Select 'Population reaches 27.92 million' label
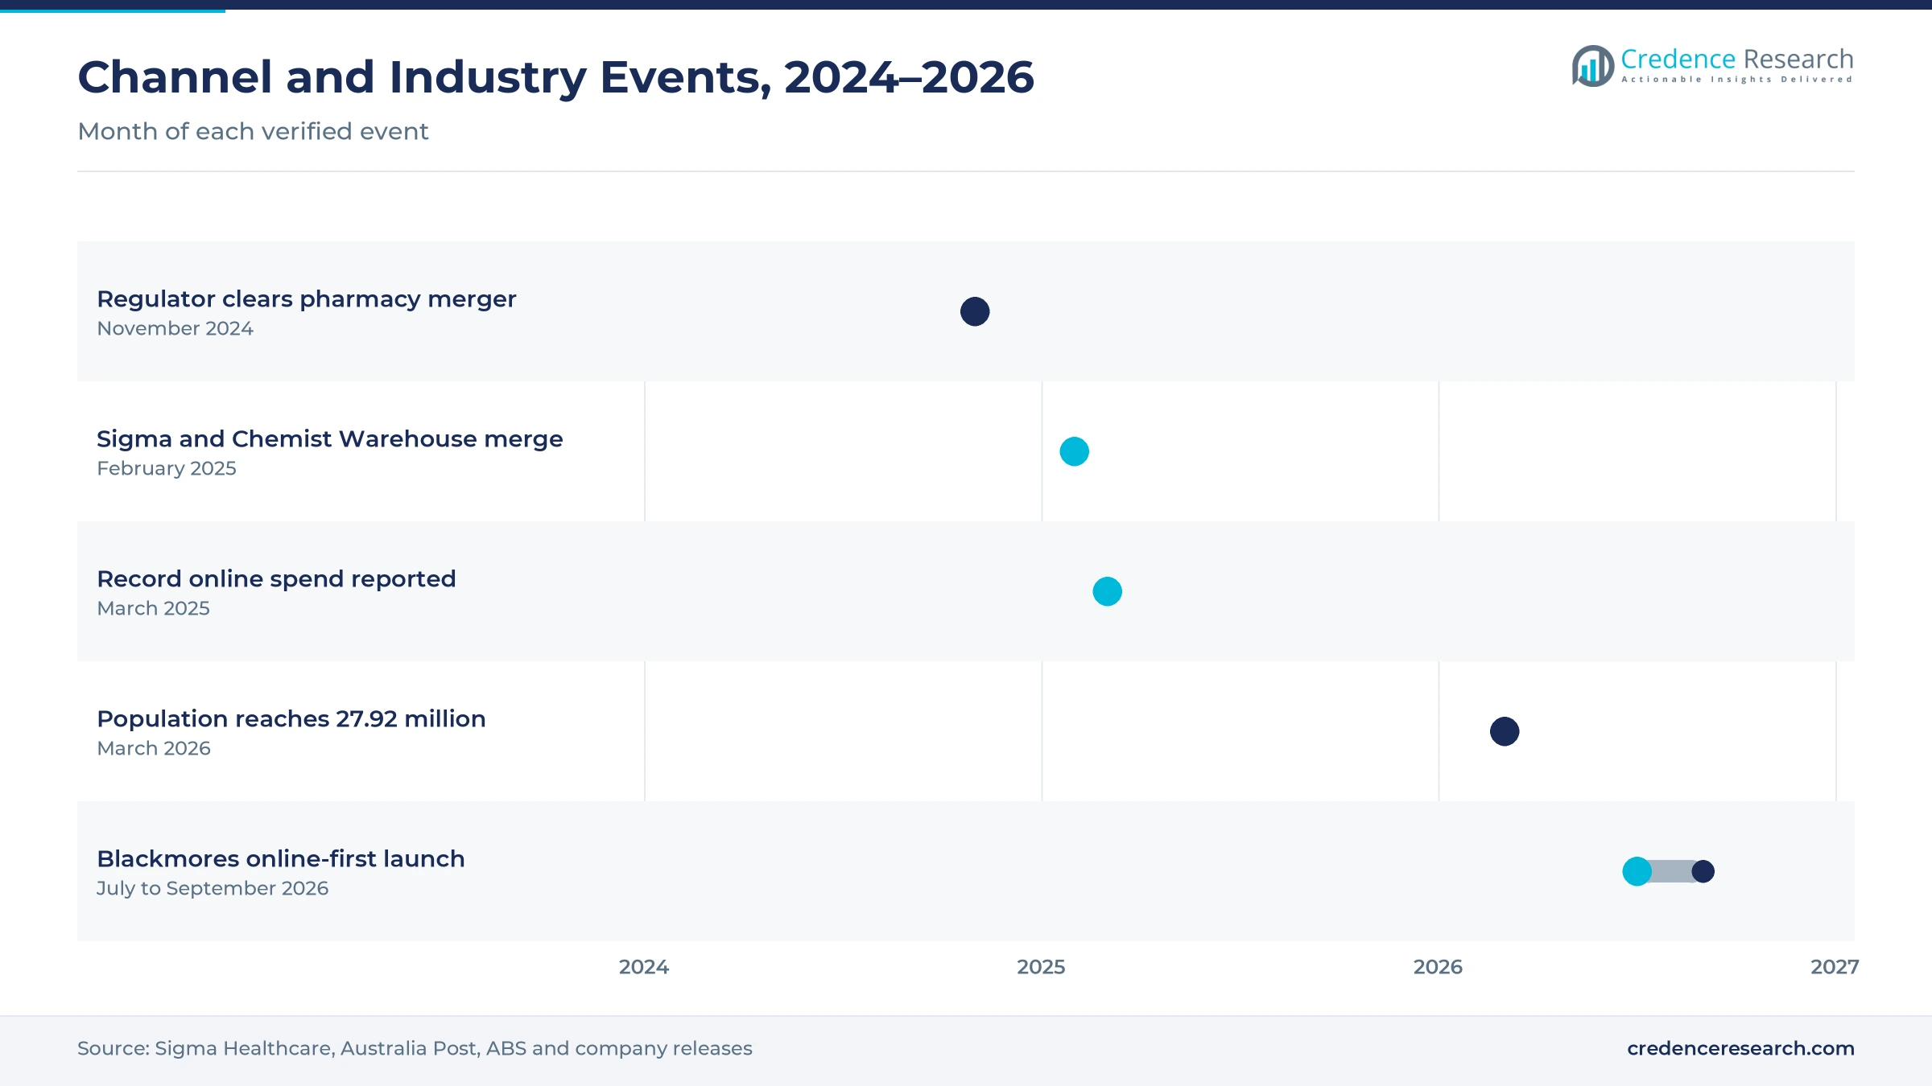 pos(291,719)
